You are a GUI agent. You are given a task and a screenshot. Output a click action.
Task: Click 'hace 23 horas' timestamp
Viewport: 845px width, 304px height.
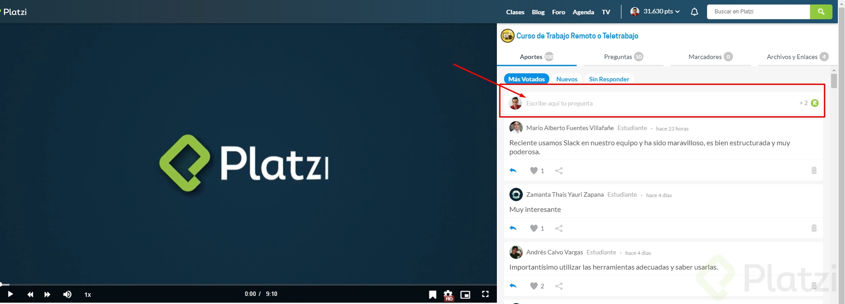[672, 129]
